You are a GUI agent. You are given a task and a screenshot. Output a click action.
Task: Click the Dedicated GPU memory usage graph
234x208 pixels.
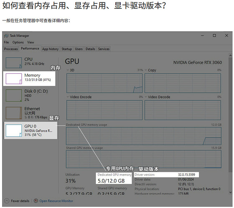pyautogui.click(x=144, y=136)
